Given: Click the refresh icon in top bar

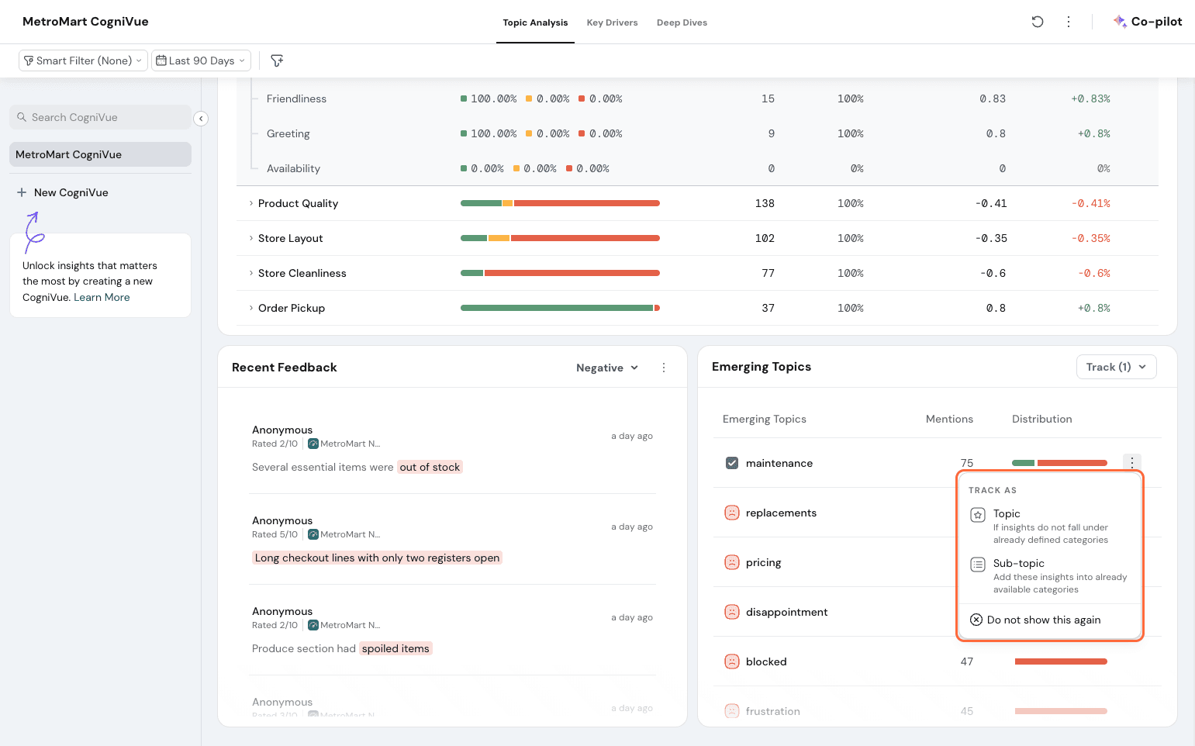Looking at the screenshot, I should pos(1037,22).
